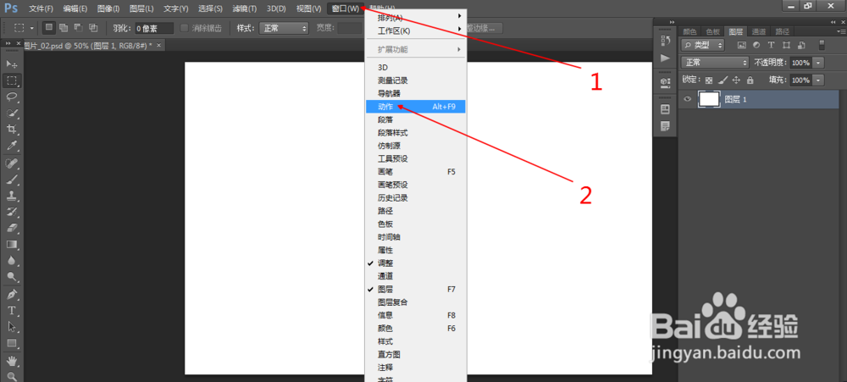
Task: Open the History panel icon
Action: (666, 41)
